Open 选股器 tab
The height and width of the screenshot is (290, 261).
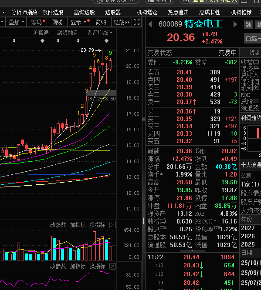pos(113,12)
